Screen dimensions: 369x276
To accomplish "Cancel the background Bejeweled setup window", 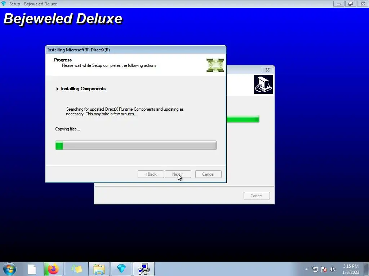I will (257, 196).
